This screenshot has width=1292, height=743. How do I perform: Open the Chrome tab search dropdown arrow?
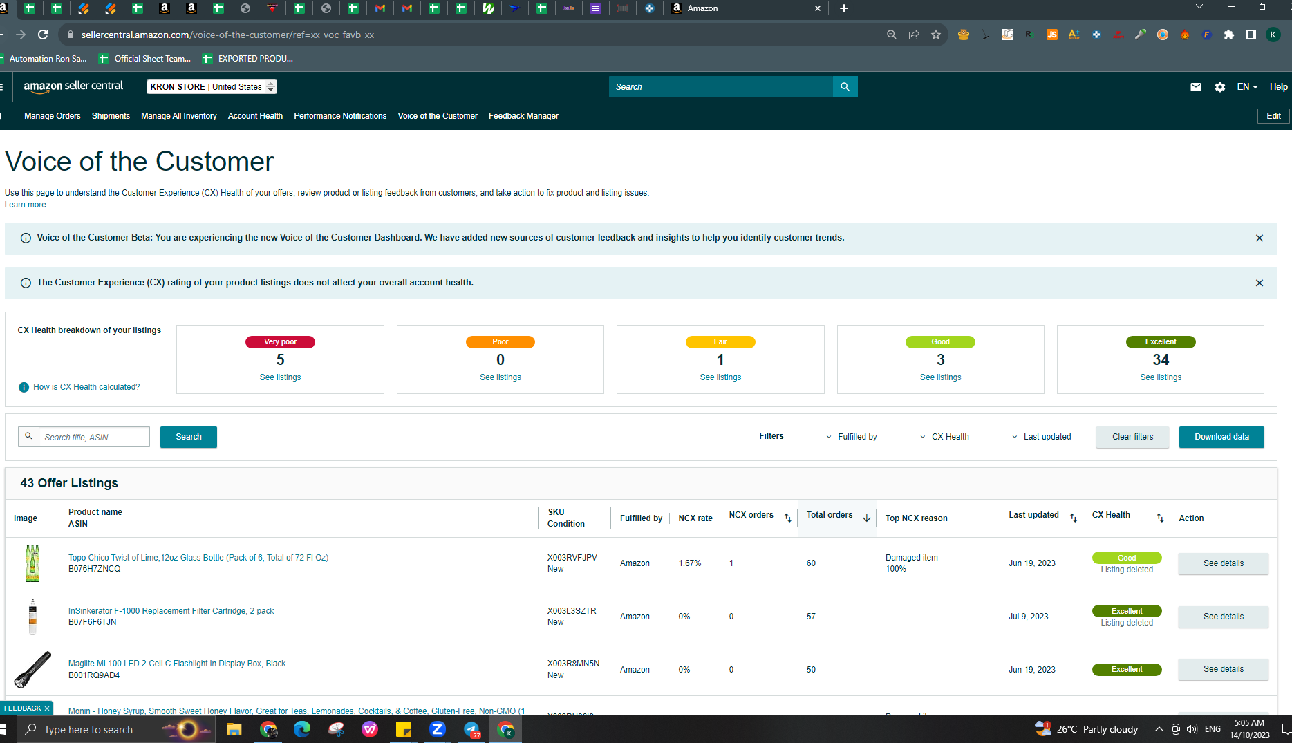(1199, 7)
